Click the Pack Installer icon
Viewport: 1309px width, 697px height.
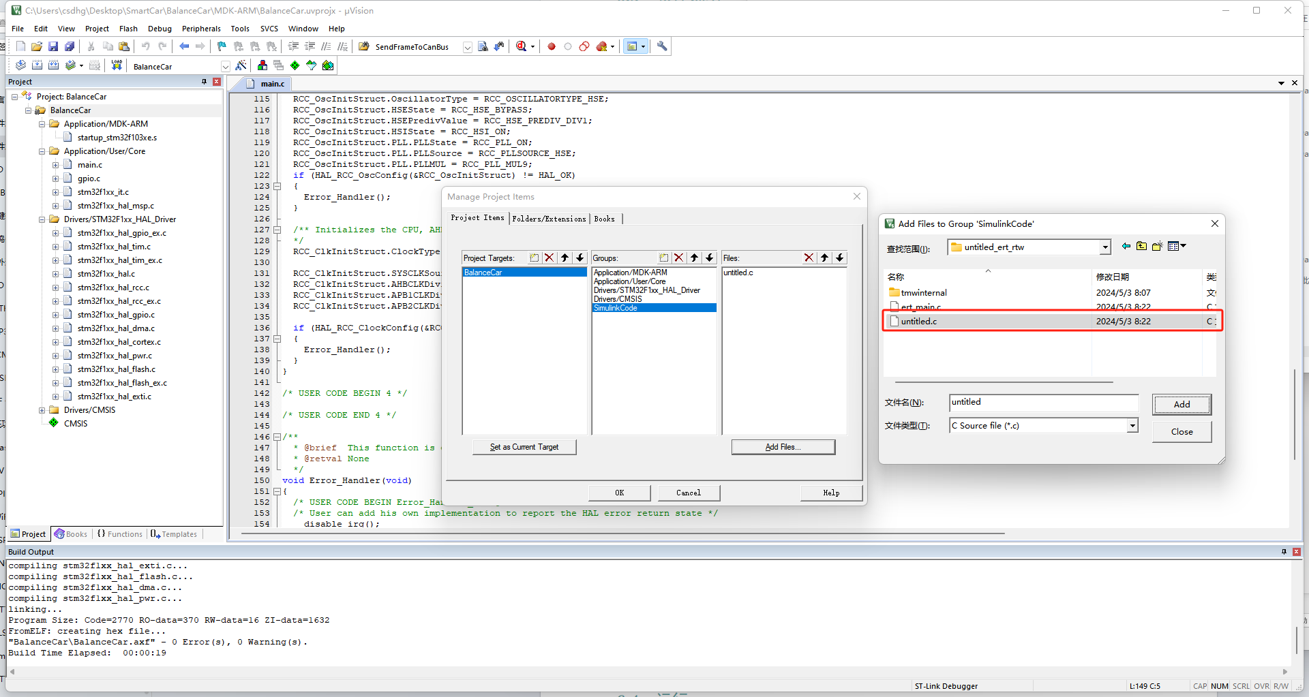coord(328,65)
